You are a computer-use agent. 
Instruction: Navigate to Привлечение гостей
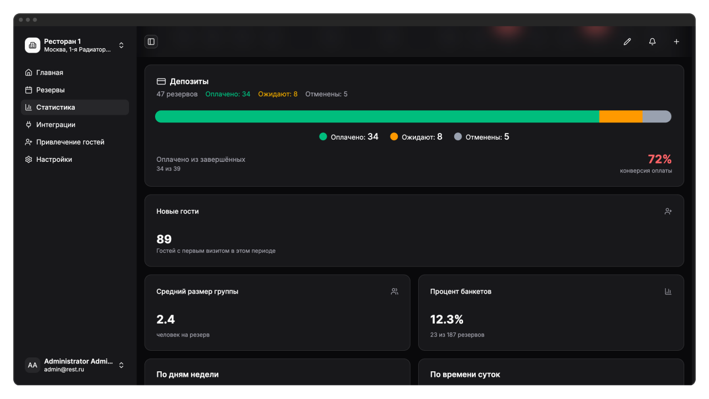coord(70,142)
